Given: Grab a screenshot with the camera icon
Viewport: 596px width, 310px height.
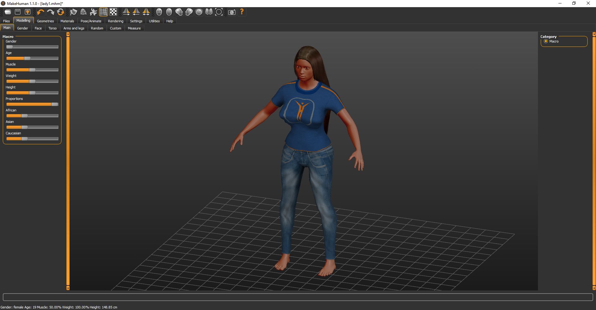Looking at the screenshot, I should (232, 12).
